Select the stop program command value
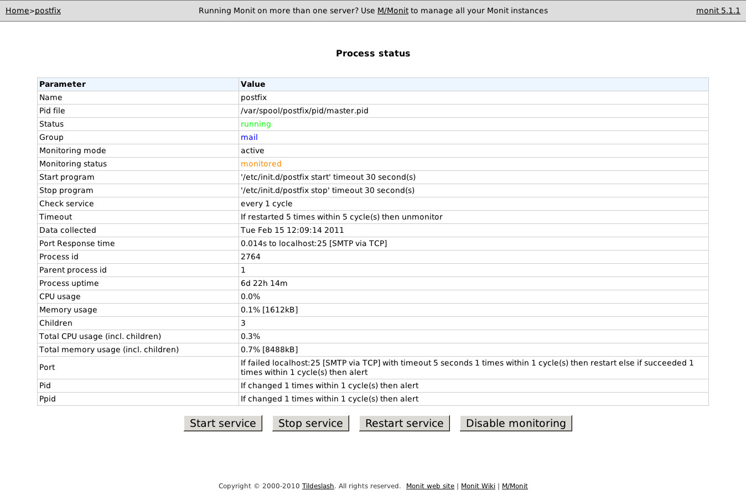Image resolution: width=746 pixels, height=501 pixels. [x=328, y=190]
